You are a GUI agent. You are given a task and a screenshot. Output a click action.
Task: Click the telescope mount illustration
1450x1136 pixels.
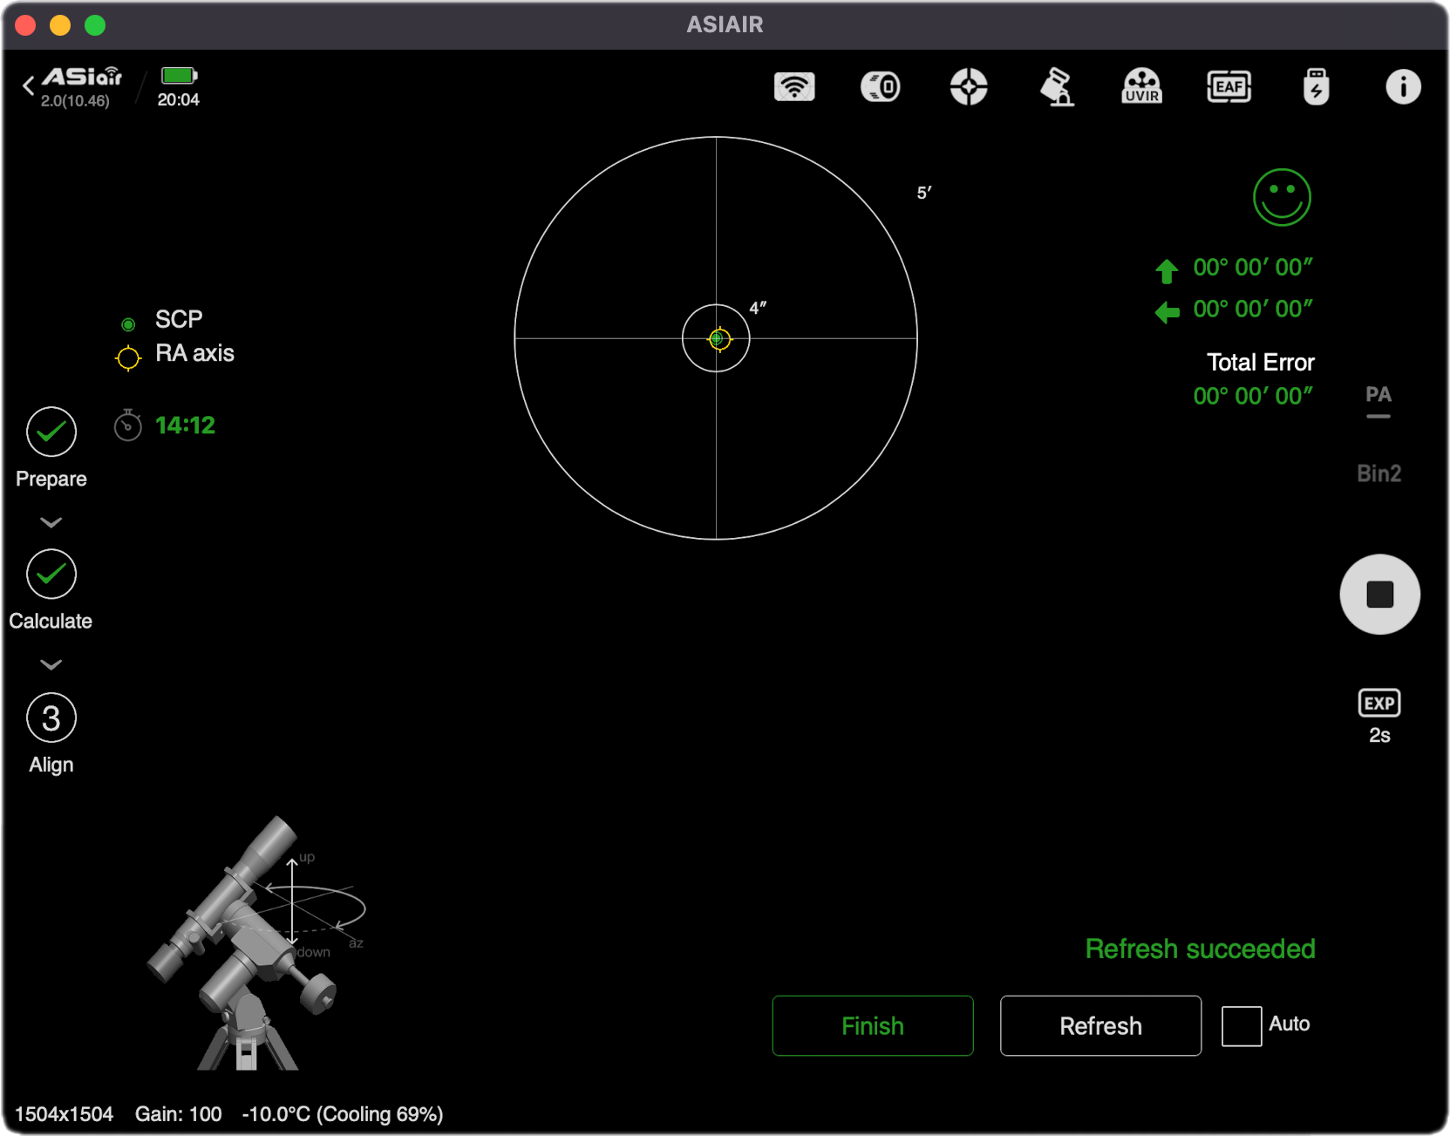pos(255,943)
